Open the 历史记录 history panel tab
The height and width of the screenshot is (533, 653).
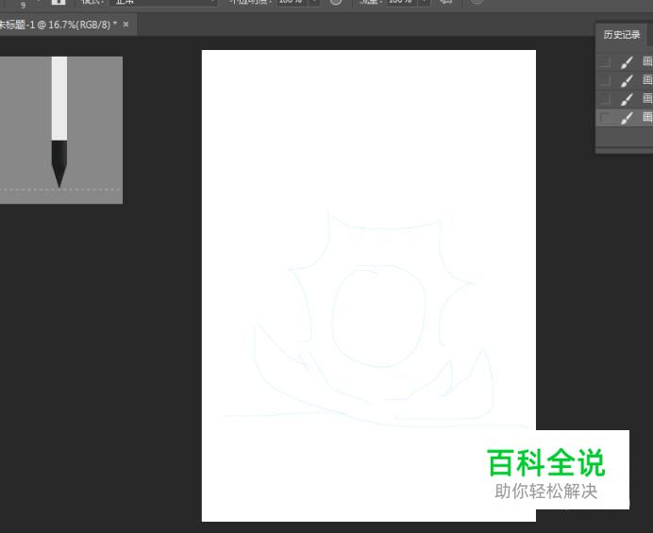tap(621, 35)
